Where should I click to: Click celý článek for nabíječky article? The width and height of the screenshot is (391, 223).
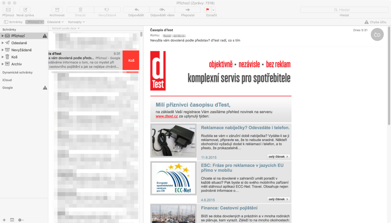click(x=278, y=157)
